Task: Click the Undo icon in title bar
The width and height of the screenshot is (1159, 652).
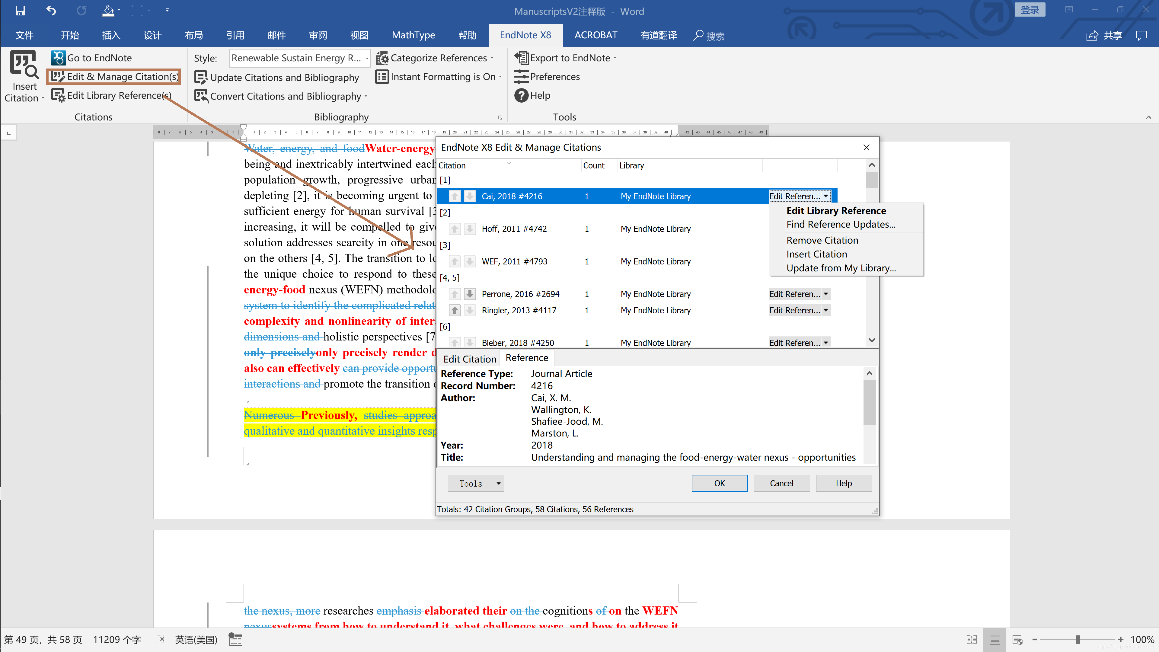Action: (x=51, y=10)
